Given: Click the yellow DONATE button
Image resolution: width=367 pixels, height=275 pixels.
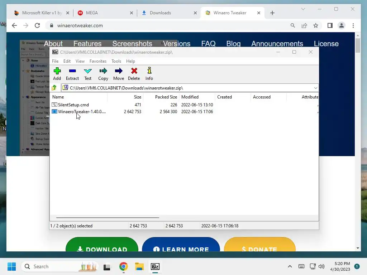Looking at the screenshot, I should point(260,244).
